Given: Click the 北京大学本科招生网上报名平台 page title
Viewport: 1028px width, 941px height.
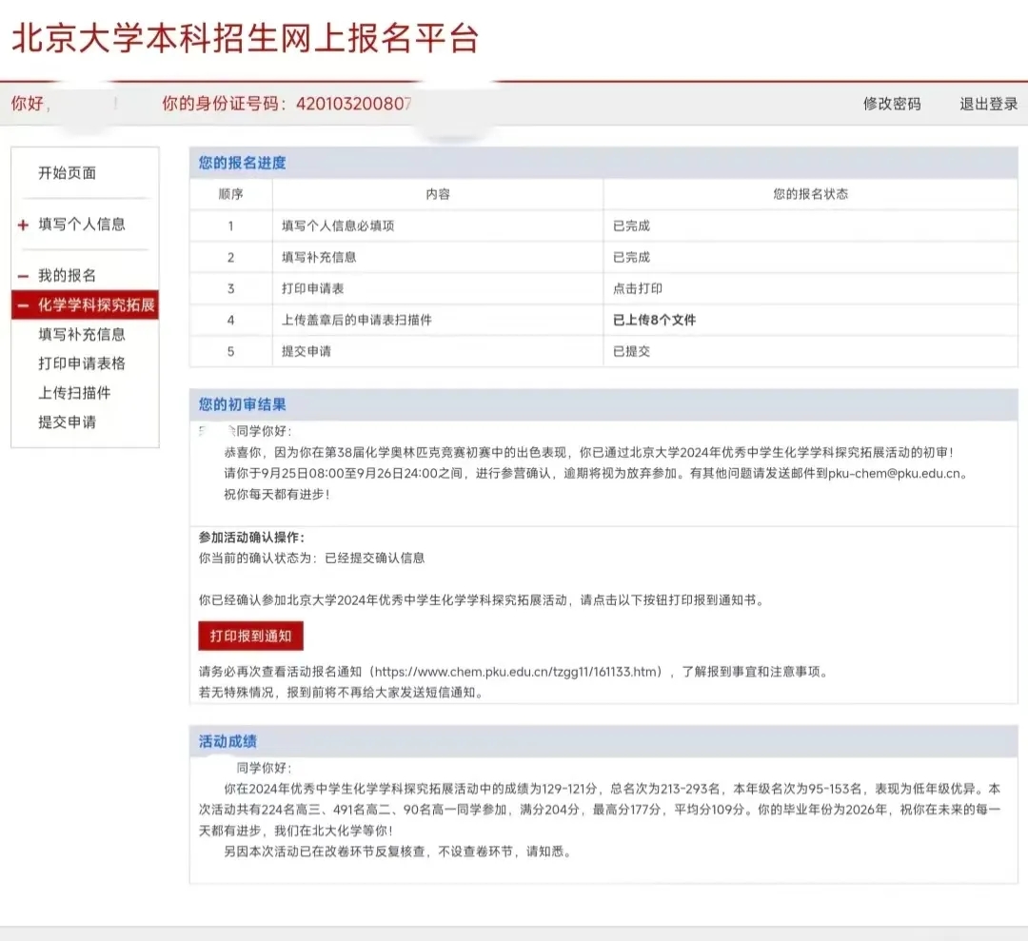Looking at the screenshot, I should point(246,38).
